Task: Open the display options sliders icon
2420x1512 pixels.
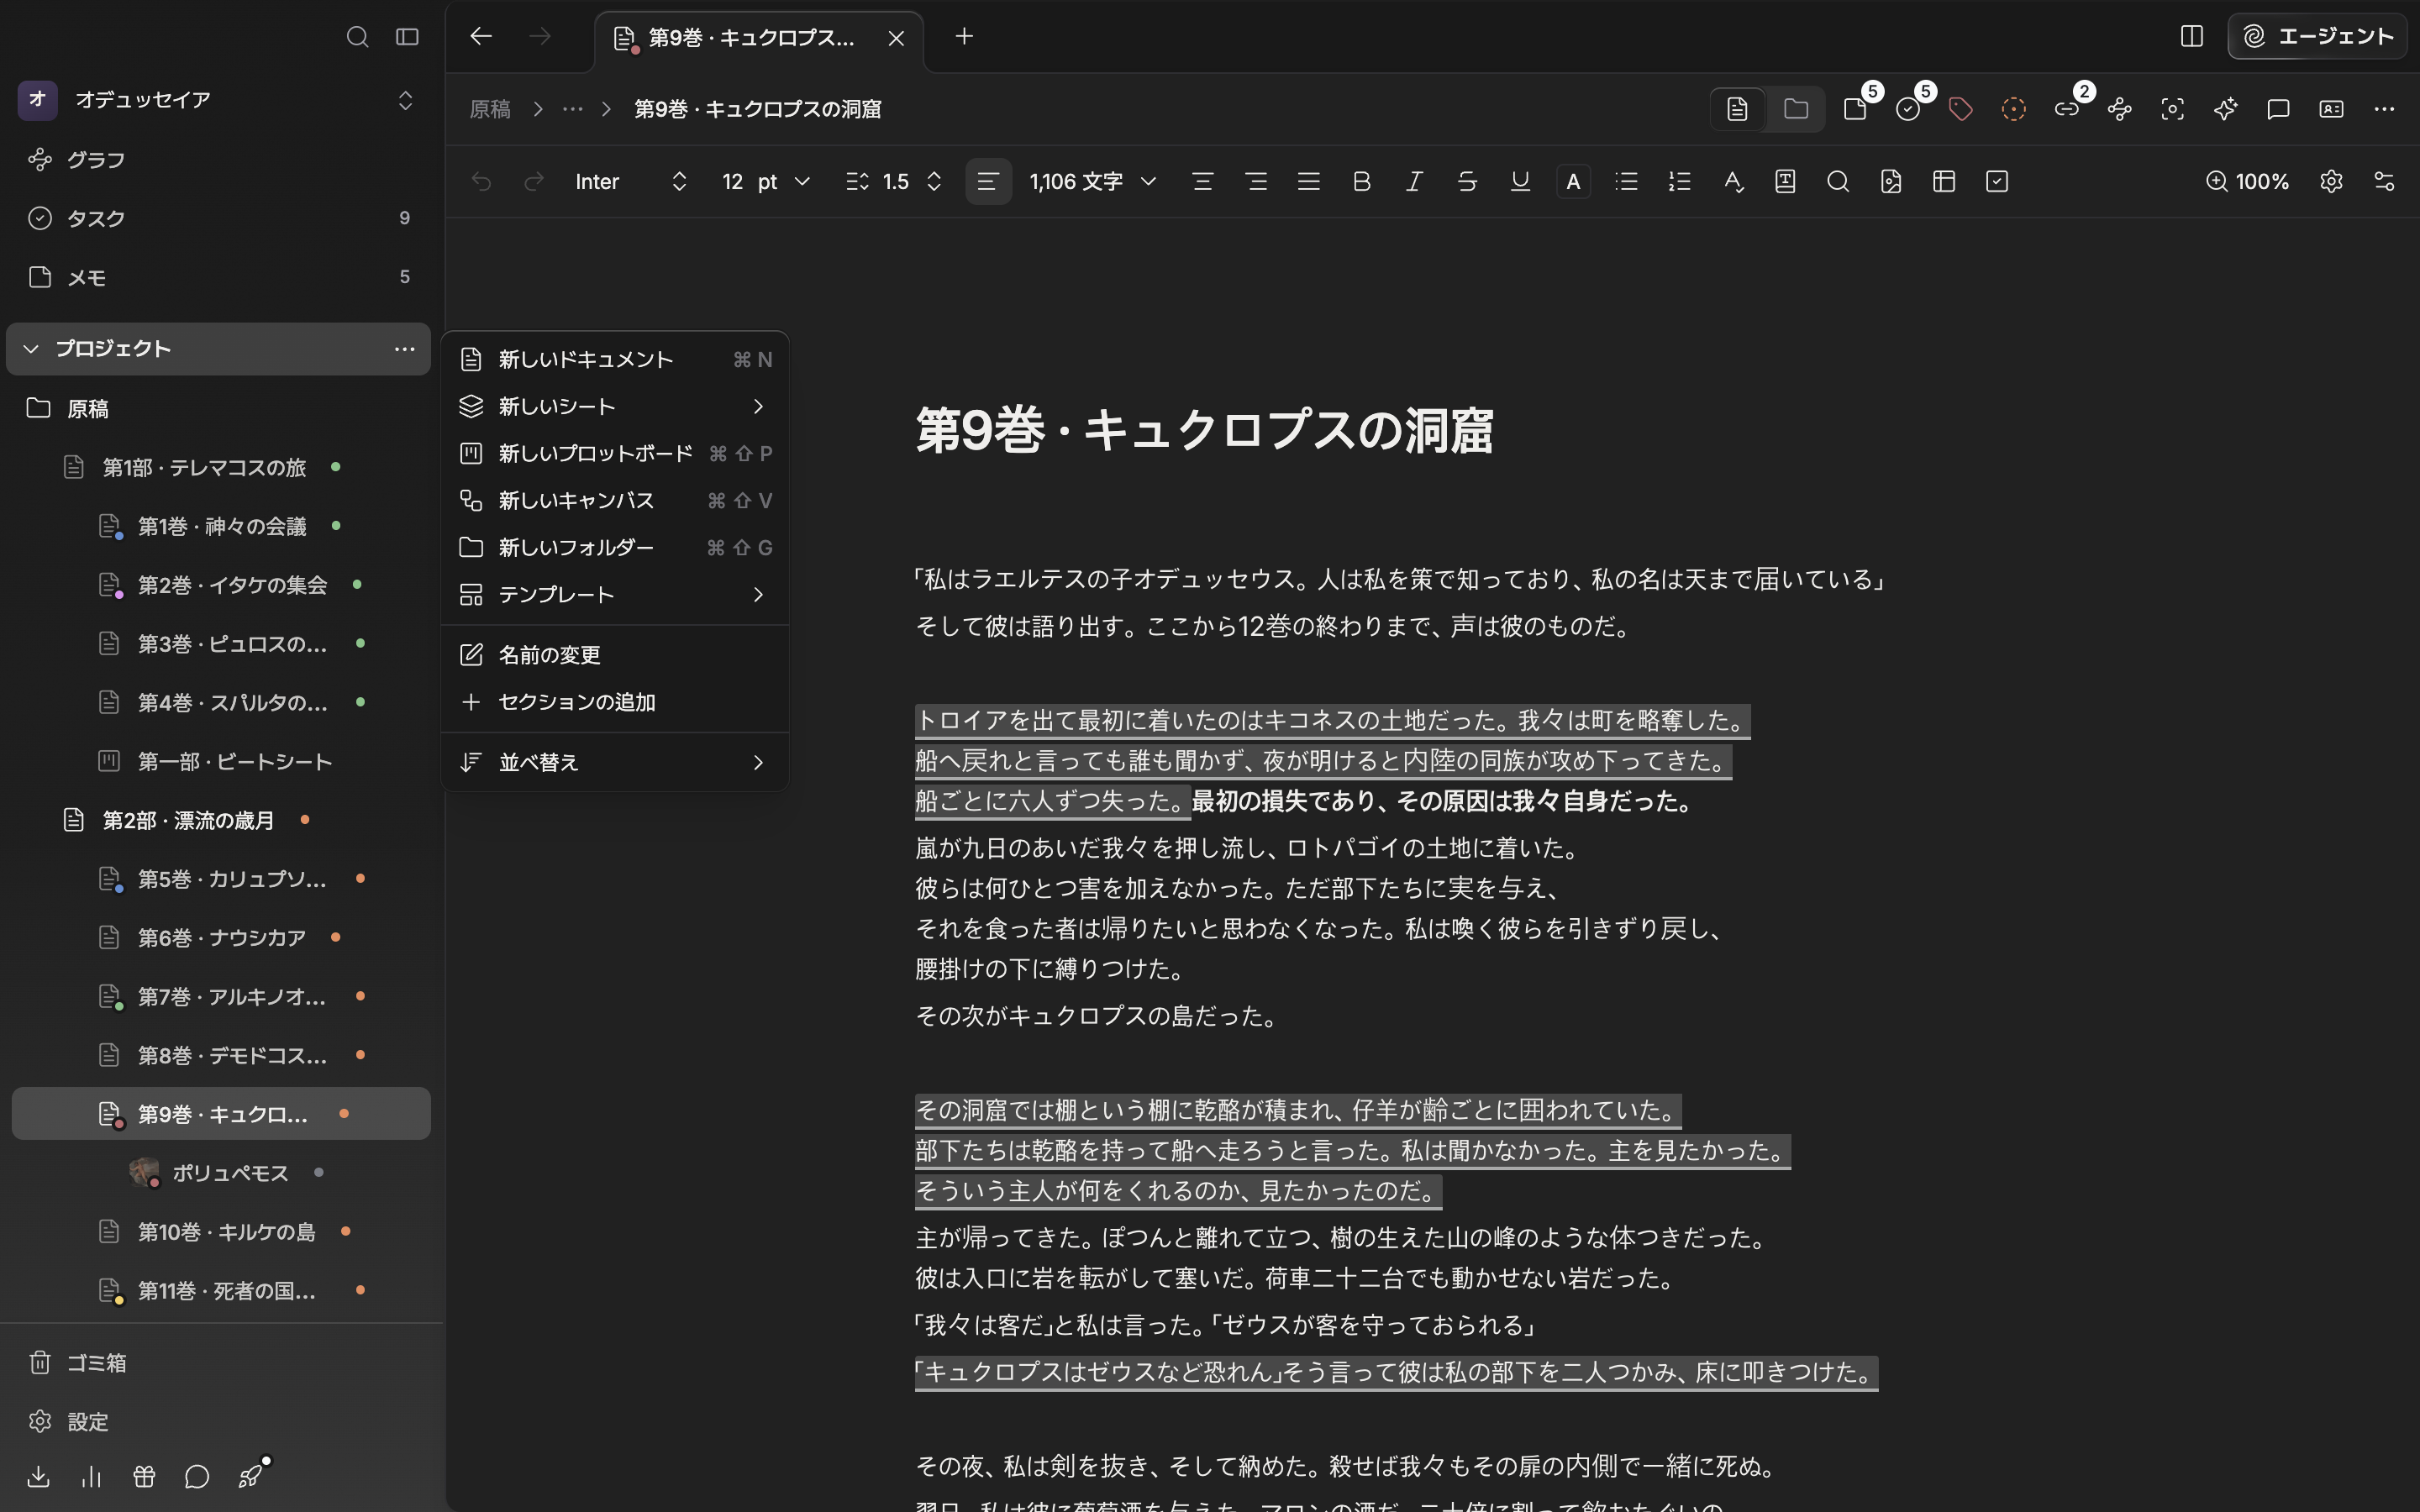Action: (2384, 181)
